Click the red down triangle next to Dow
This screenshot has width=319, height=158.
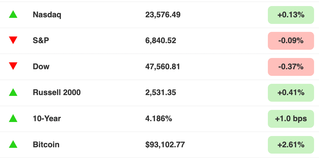click(x=13, y=66)
